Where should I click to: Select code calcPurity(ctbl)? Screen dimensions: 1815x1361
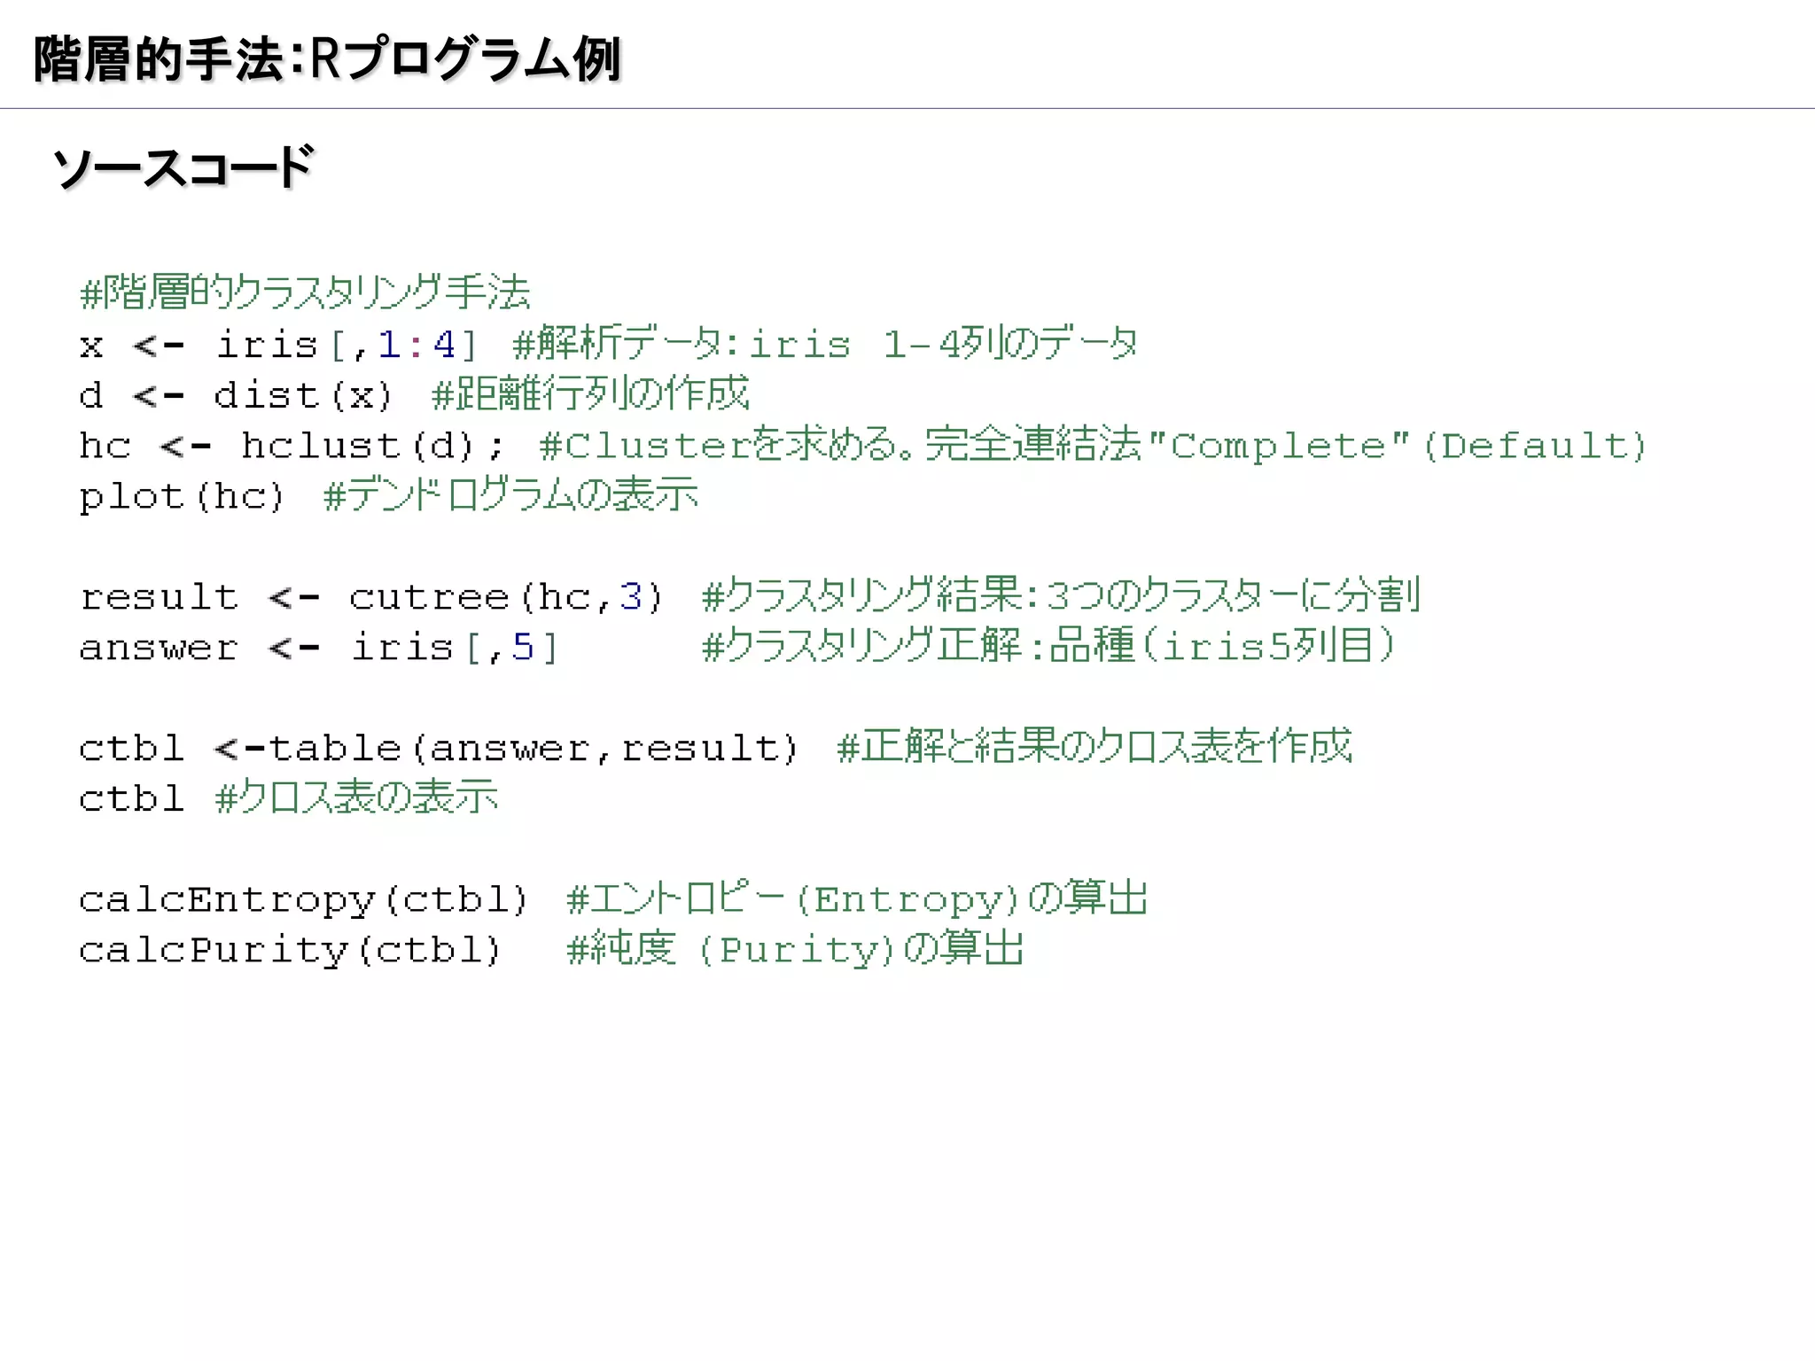point(290,951)
